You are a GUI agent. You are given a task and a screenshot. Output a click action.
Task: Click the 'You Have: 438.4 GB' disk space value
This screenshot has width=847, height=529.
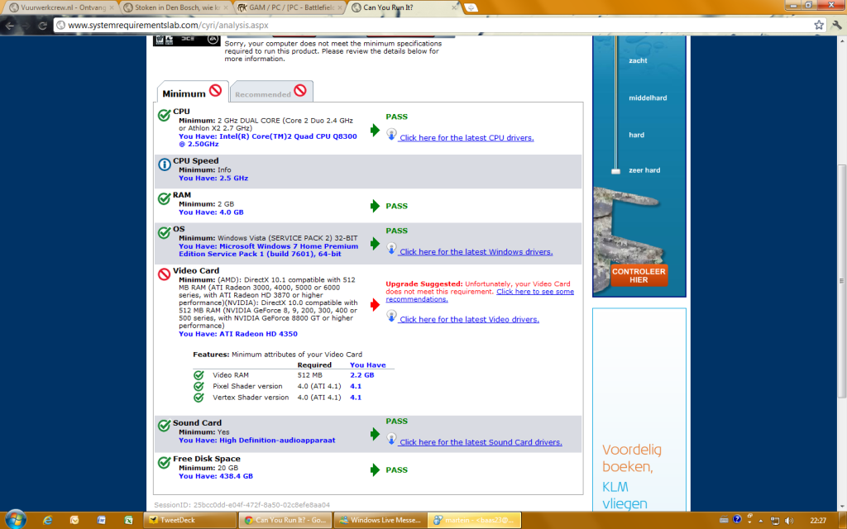coord(216,476)
